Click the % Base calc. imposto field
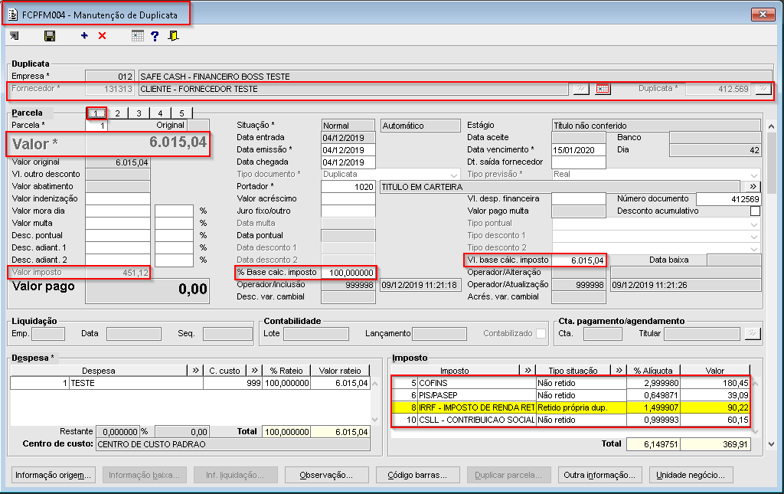This screenshot has width=784, height=494. [348, 273]
